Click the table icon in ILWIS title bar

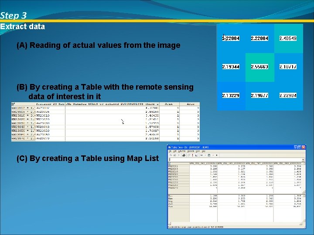pos(169,147)
